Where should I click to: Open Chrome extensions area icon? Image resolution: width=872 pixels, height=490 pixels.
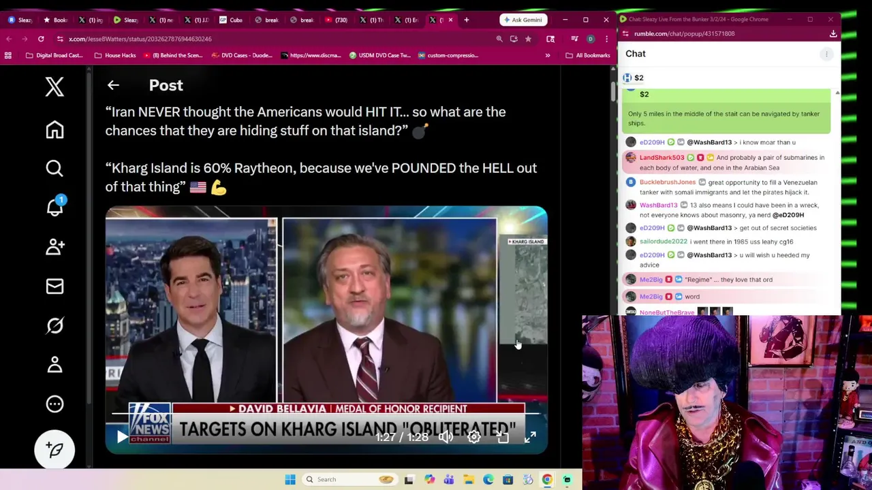click(x=550, y=39)
